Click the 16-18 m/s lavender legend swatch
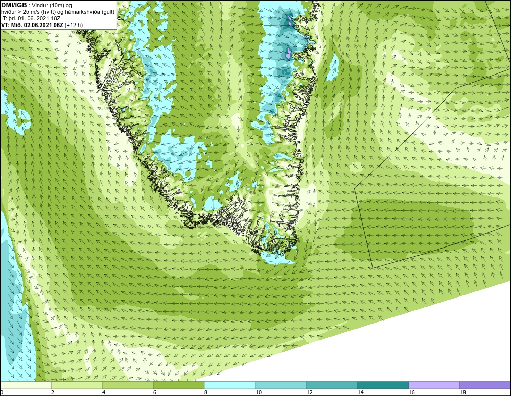The height and width of the screenshot is (396, 511). [x=434, y=385]
